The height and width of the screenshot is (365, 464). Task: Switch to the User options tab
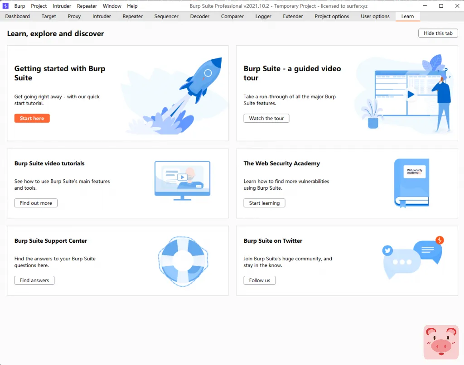375,16
